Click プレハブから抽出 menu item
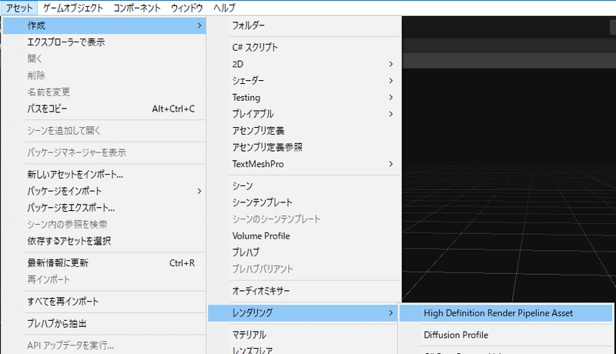 tap(104, 323)
